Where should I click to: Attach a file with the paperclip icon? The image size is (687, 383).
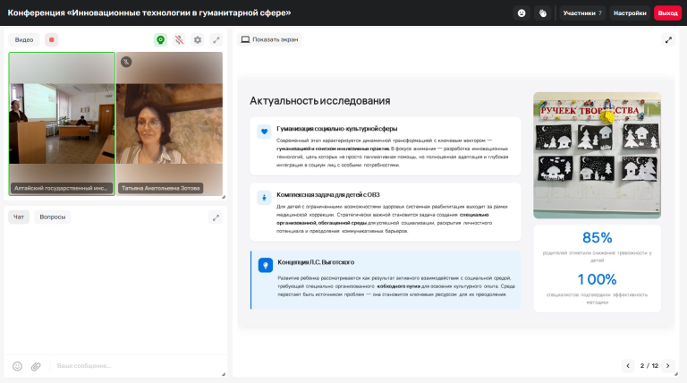36,366
